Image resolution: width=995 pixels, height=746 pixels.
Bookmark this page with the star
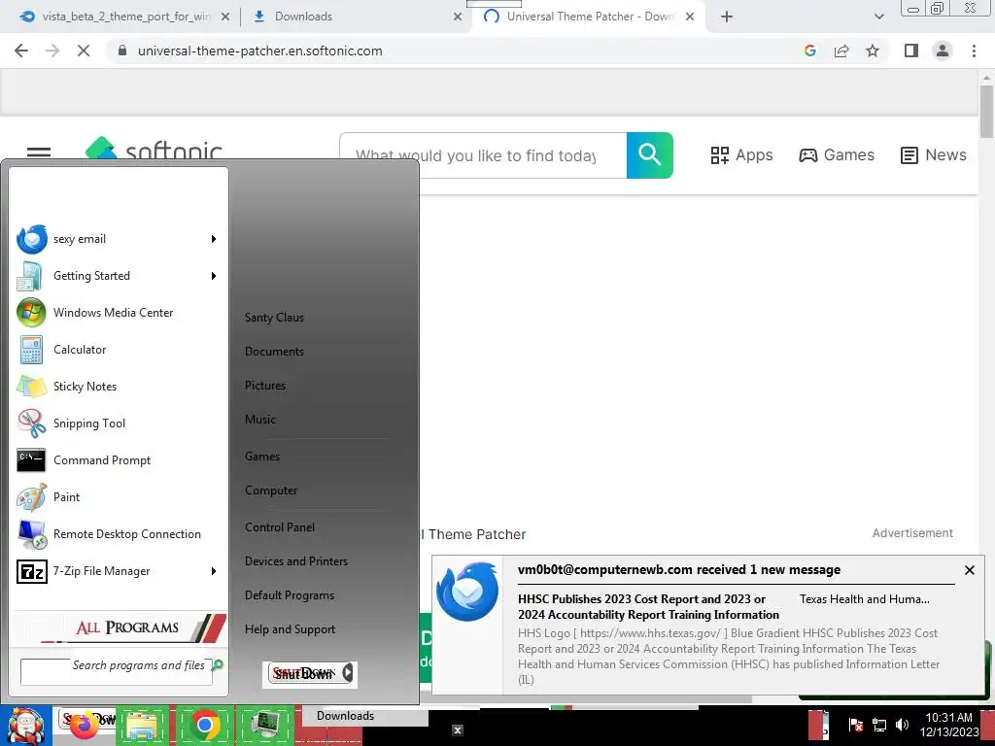coord(873,51)
